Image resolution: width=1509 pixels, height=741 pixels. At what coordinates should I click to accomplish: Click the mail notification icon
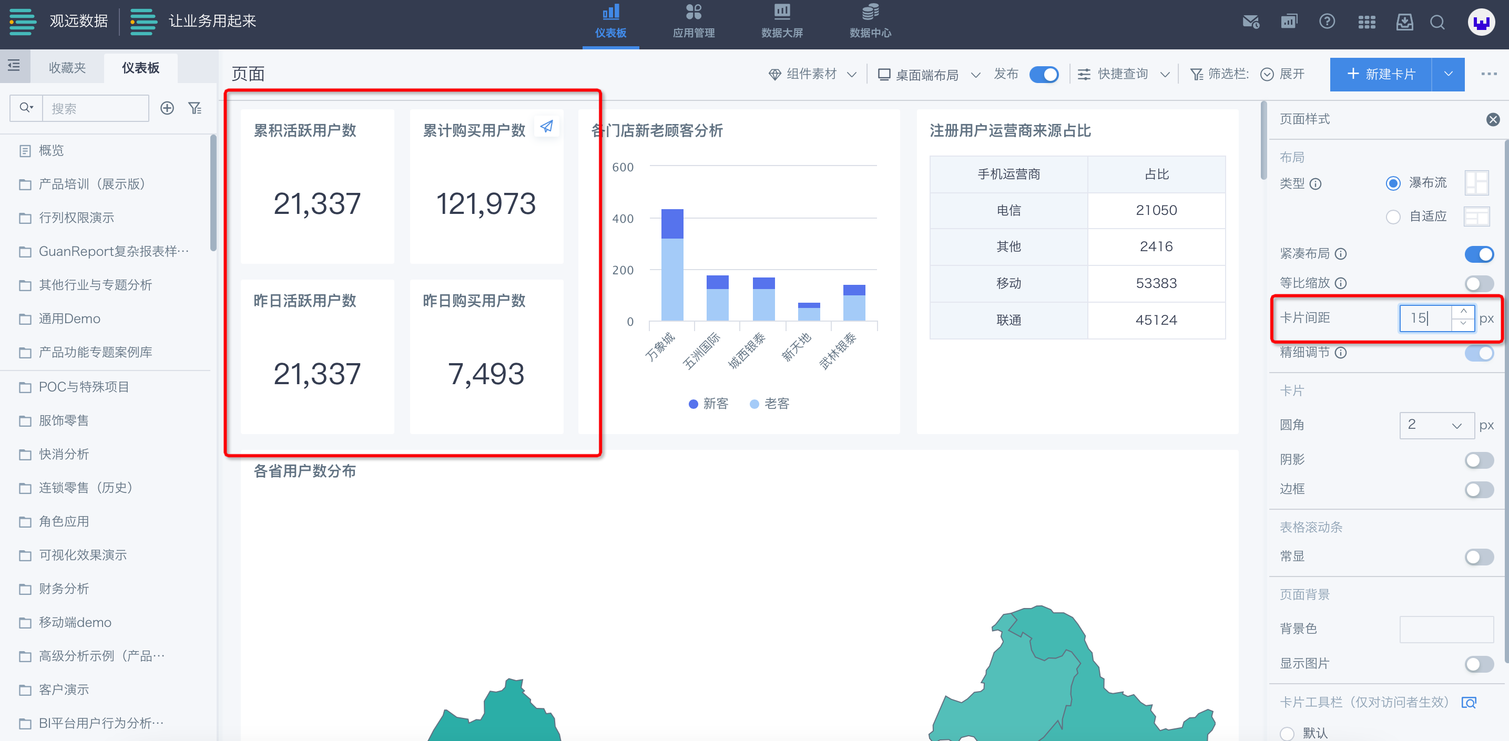[x=1250, y=22]
